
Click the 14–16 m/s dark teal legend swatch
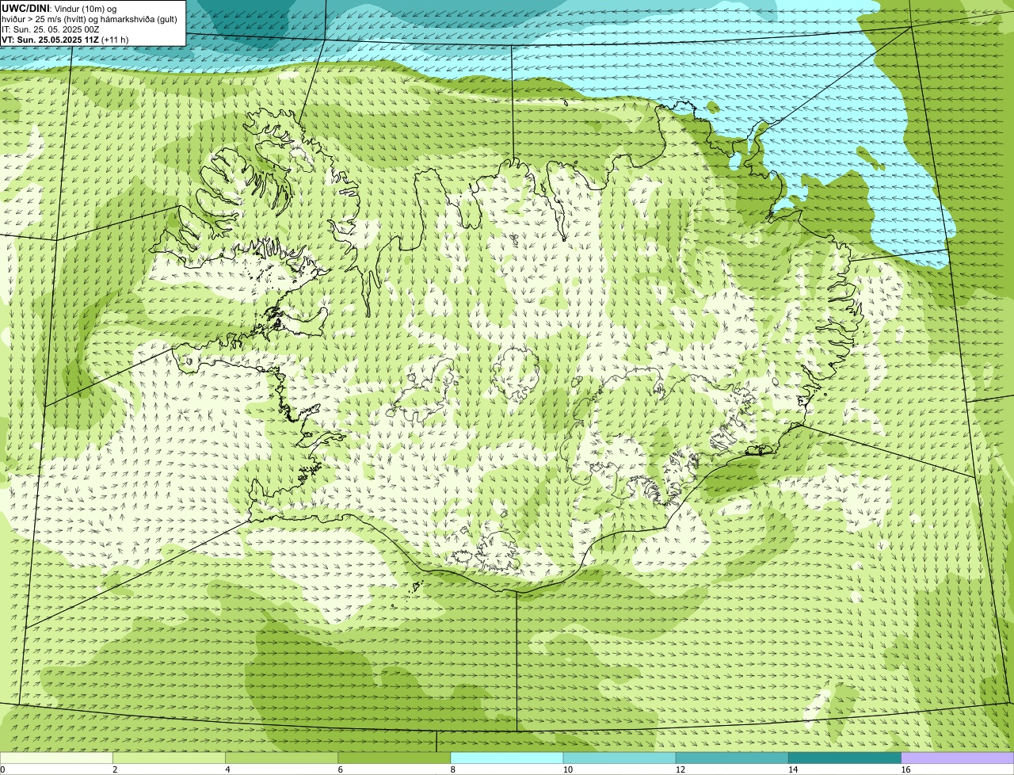click(844, 758)
